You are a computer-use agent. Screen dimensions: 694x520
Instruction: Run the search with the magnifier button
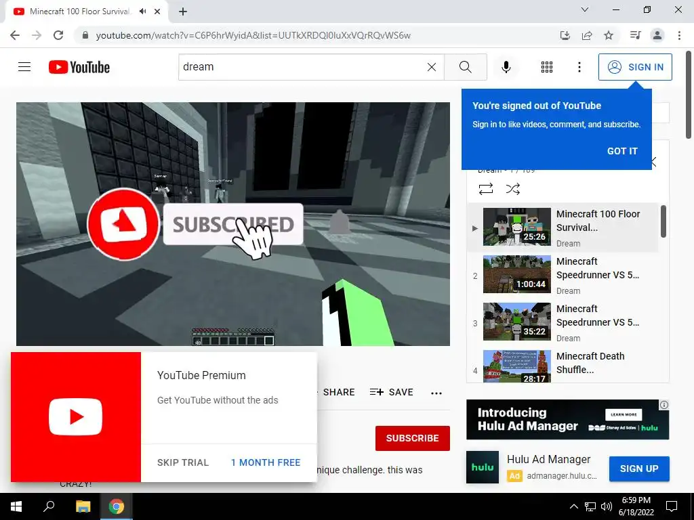click(x=465, y=67)
